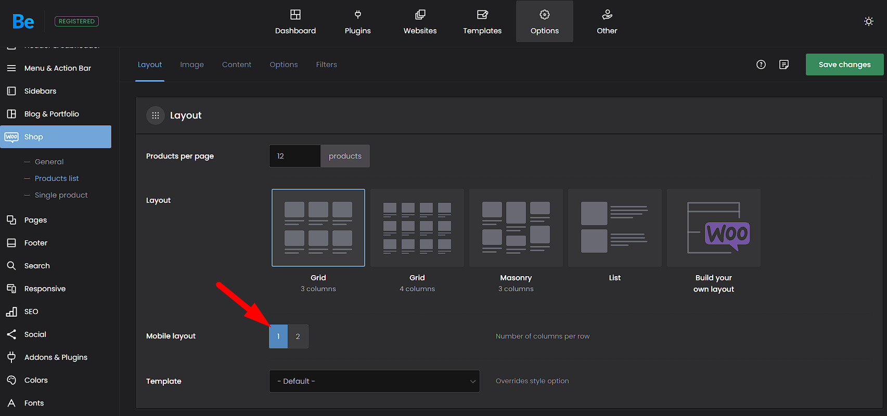Click the SEO chart icon
Viewport: 887px width, 416px height.
(x=11, y=311)
